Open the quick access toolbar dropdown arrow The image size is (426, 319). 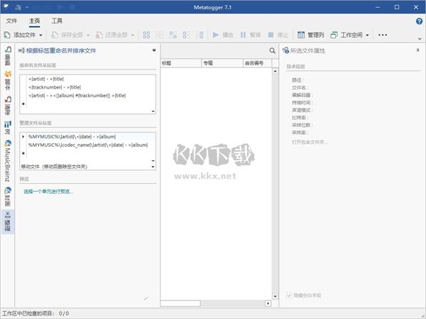point(27,7)
